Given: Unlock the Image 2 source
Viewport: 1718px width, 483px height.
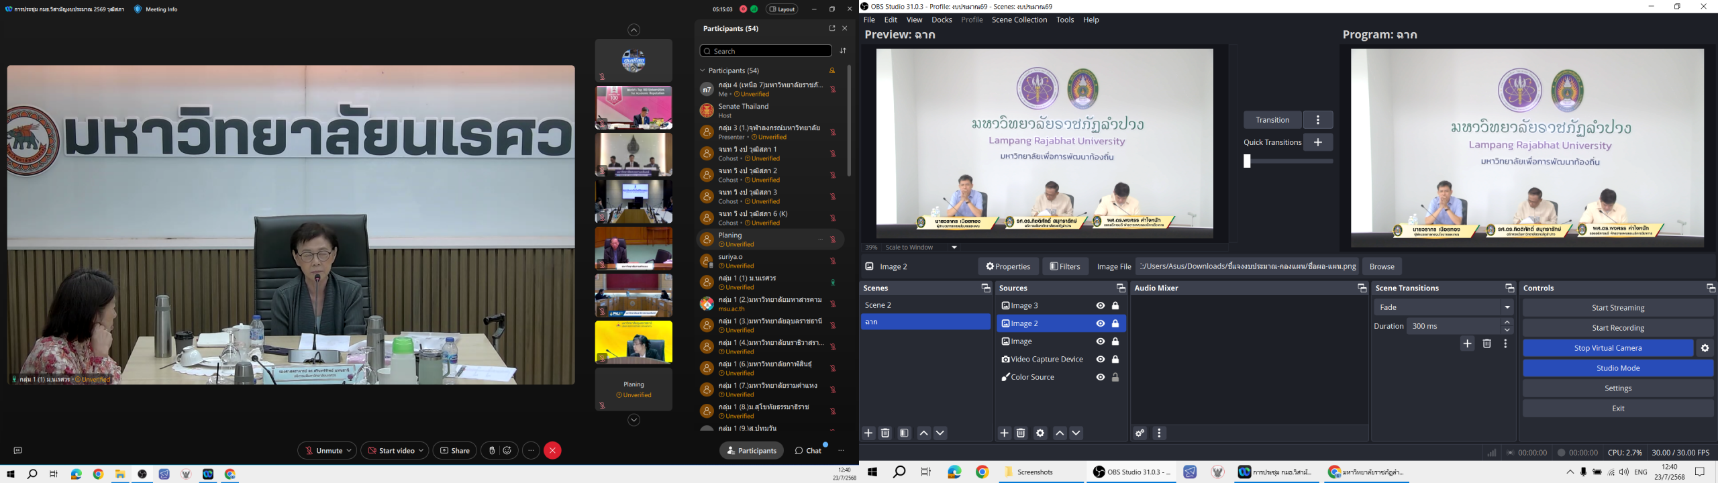Looking at the screenshot, I should point(1115,324).
